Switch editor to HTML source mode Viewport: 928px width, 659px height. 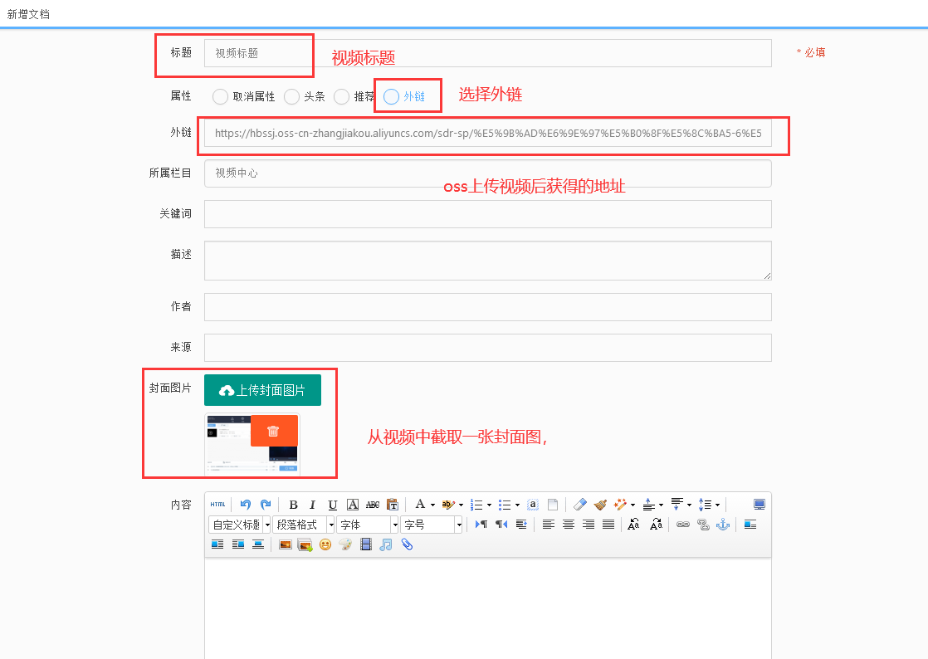tap(217, 505)
